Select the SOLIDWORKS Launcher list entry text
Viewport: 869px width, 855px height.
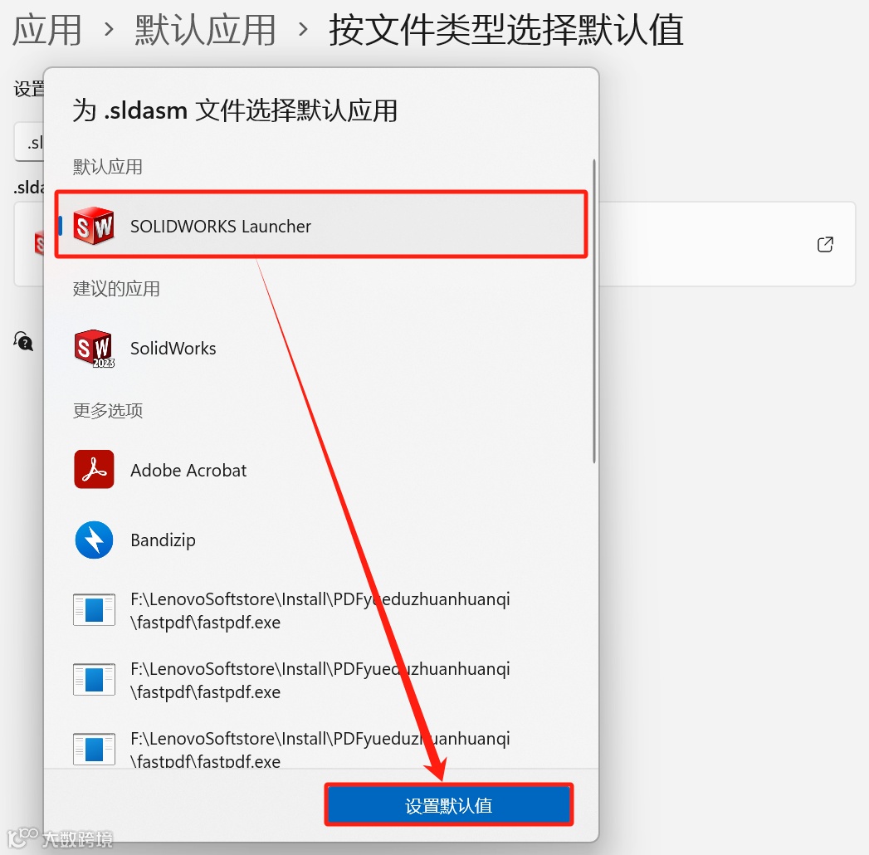point(221,226)
